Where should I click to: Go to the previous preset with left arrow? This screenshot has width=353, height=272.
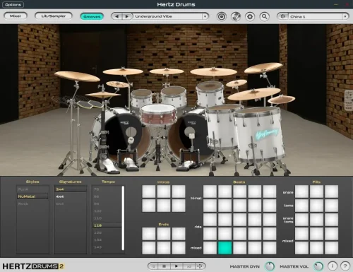117,16
